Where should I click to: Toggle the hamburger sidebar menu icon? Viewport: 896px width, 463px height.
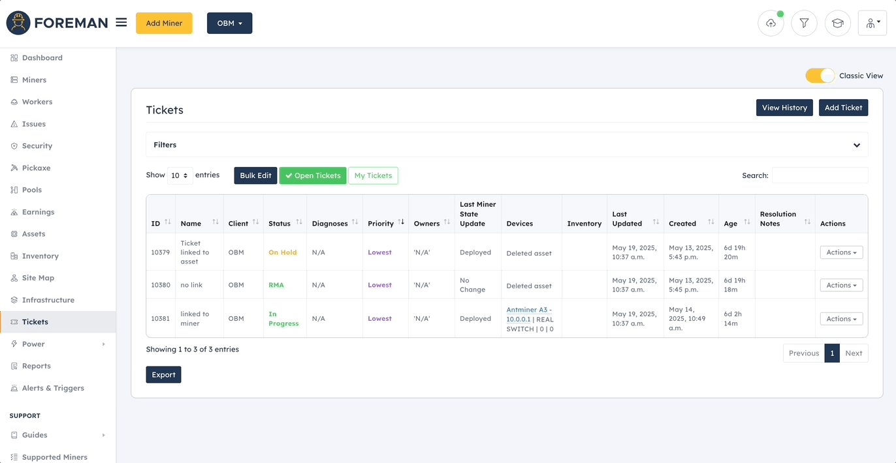(x=121, y=23)
